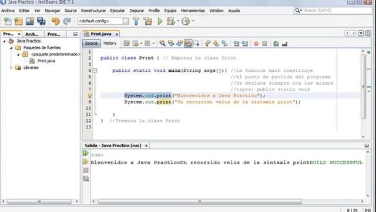376x212 pixels.
Task: Collapse paquete predeterminado node
Action: (18, 55)
